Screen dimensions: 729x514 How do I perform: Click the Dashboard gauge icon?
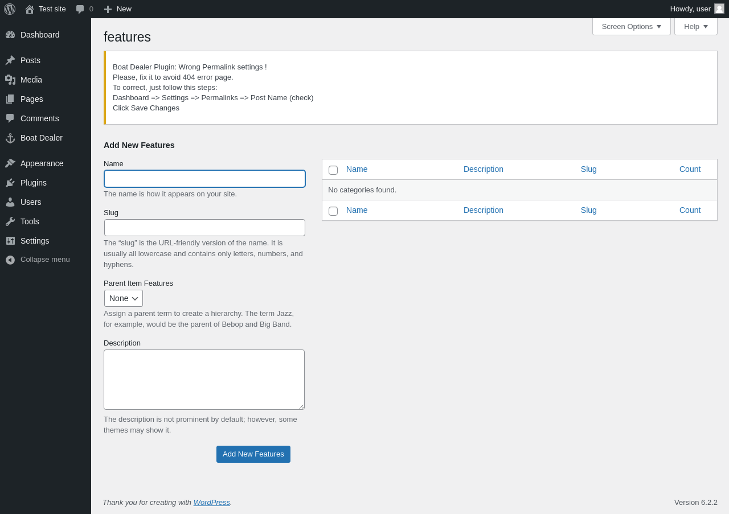pos(10,35)
